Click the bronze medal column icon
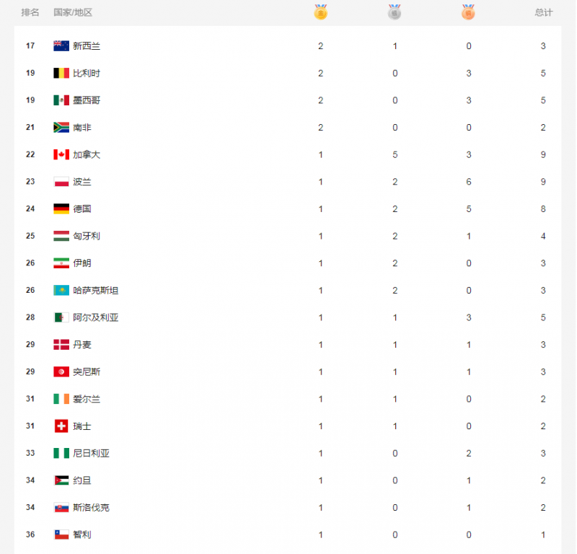The width and height of the screenshot is (577, 554). (x=468, y=12)
